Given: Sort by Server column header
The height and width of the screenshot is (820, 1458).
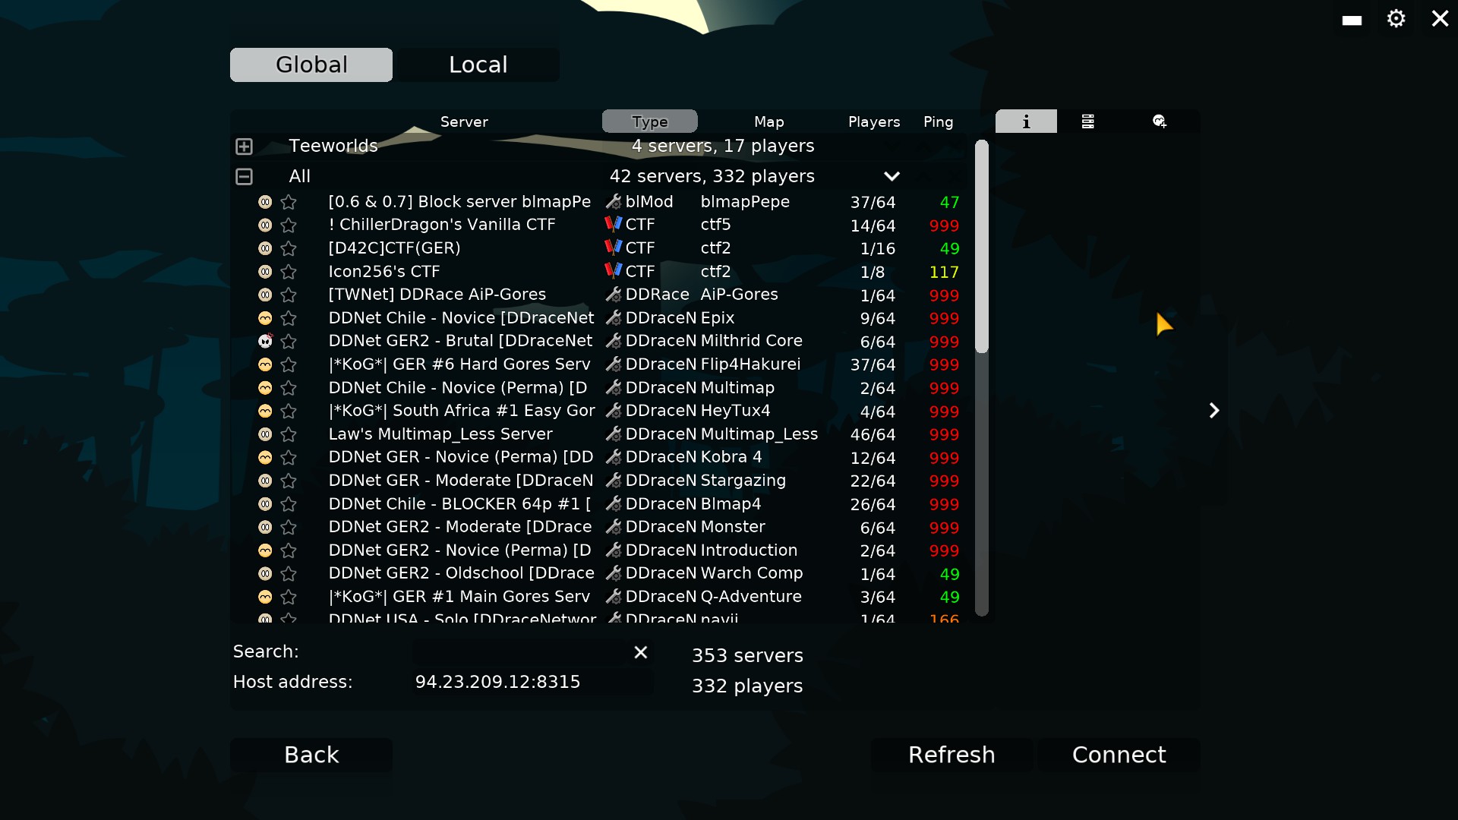Looking at the screenshot, I should 464,121.
